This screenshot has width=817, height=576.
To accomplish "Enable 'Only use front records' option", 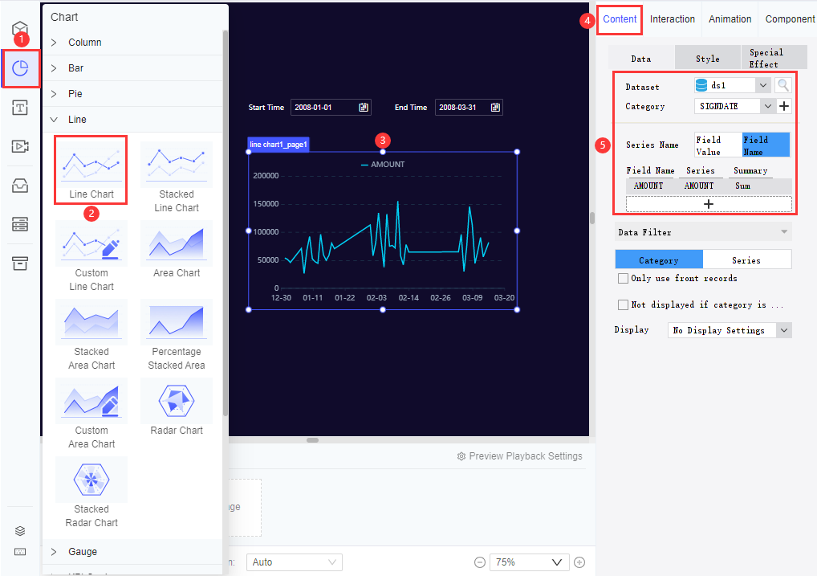I will (623, 278).
